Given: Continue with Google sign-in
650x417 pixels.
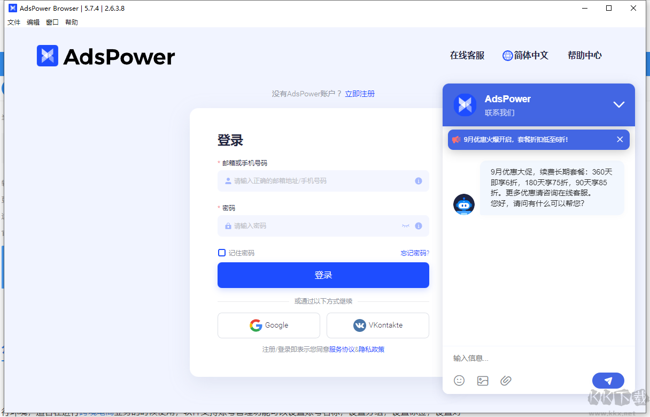Looking at the screenshot, I should (x=268, y=325).
